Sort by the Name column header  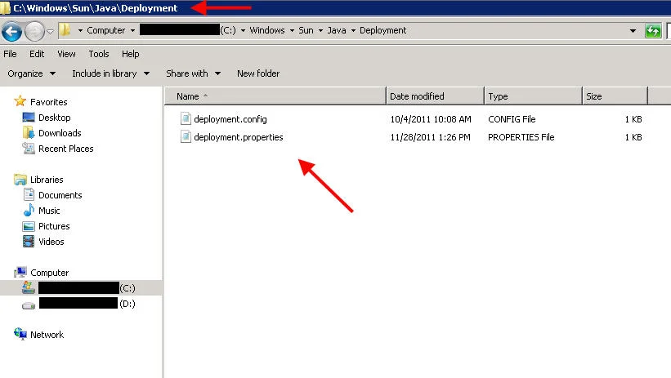(x=275, y=96)
